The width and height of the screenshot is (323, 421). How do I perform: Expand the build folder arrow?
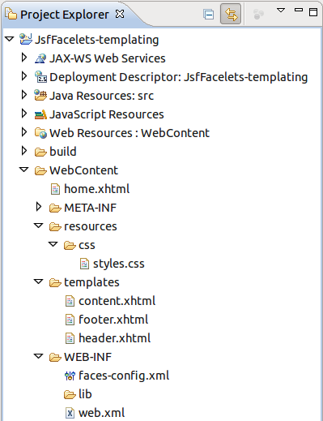pyautogui.click(x=24, y=151)
